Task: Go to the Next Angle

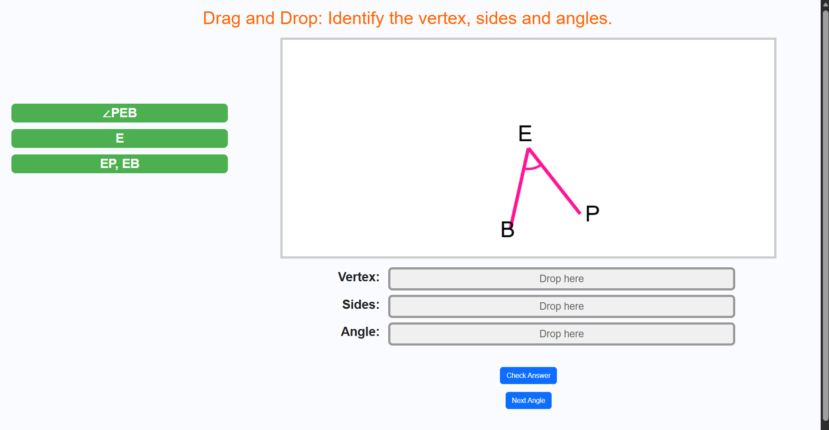Action: tap(528, 400)
